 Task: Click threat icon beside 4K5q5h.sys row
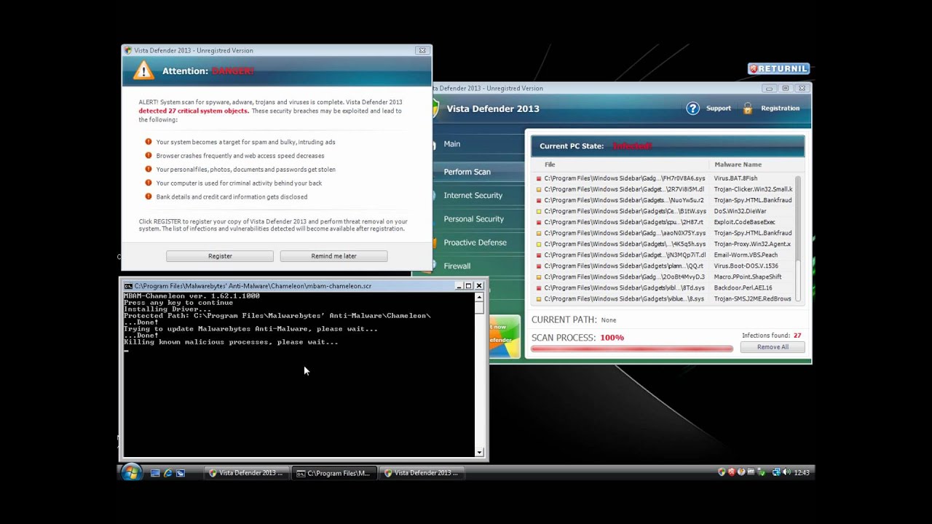click(x=539, y=244)
